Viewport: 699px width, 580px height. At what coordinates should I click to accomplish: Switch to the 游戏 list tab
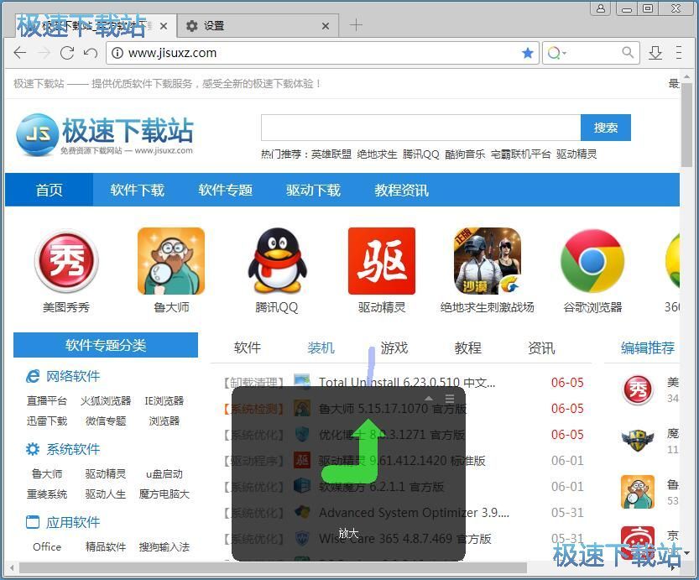(x=394, y=347)
